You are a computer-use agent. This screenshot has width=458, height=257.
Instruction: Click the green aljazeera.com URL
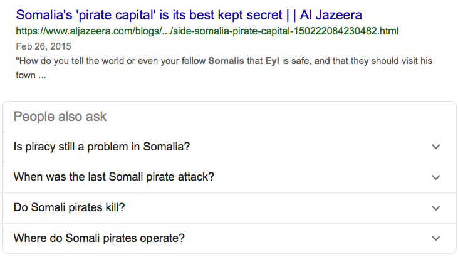point(207,31)
